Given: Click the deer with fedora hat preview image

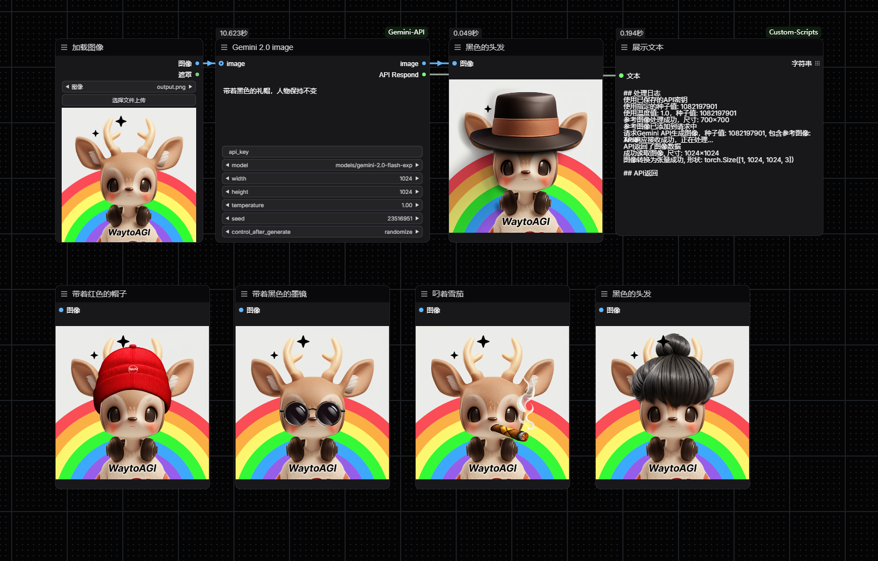Looking at the screenshot, I should (526, 156).
